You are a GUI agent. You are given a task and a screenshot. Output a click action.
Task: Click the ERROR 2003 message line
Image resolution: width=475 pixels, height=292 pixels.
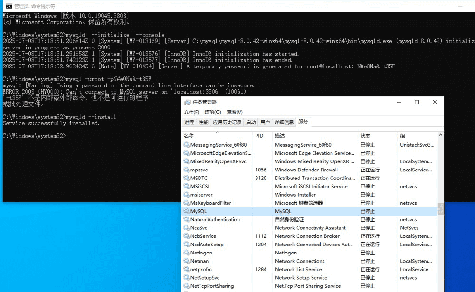(124, 92)
